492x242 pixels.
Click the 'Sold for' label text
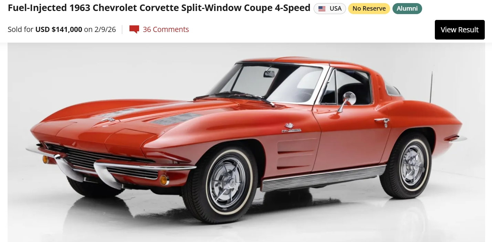(x=21, y=30)
